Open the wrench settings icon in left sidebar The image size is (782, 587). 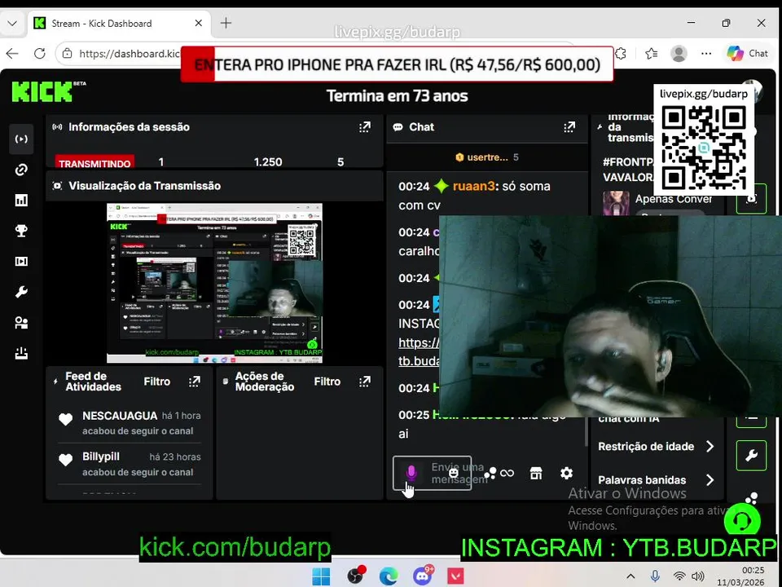point(21,292)
